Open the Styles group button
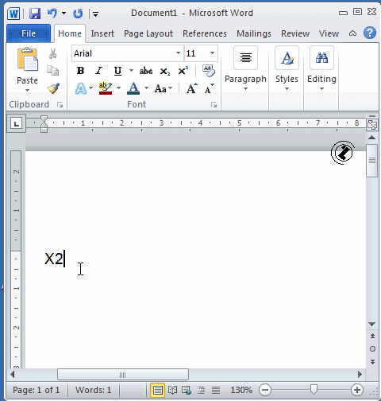Screen dimensions: 381x401 pyautogui.click(x=287, y=69)
